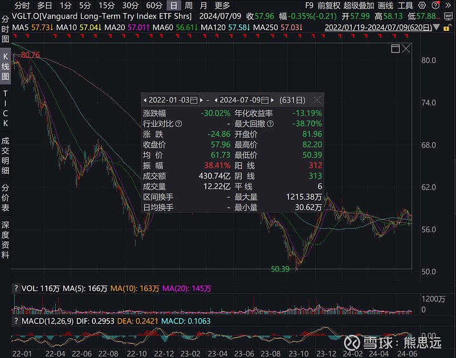Step start date backward with left arrow

(x=145, y=100)
